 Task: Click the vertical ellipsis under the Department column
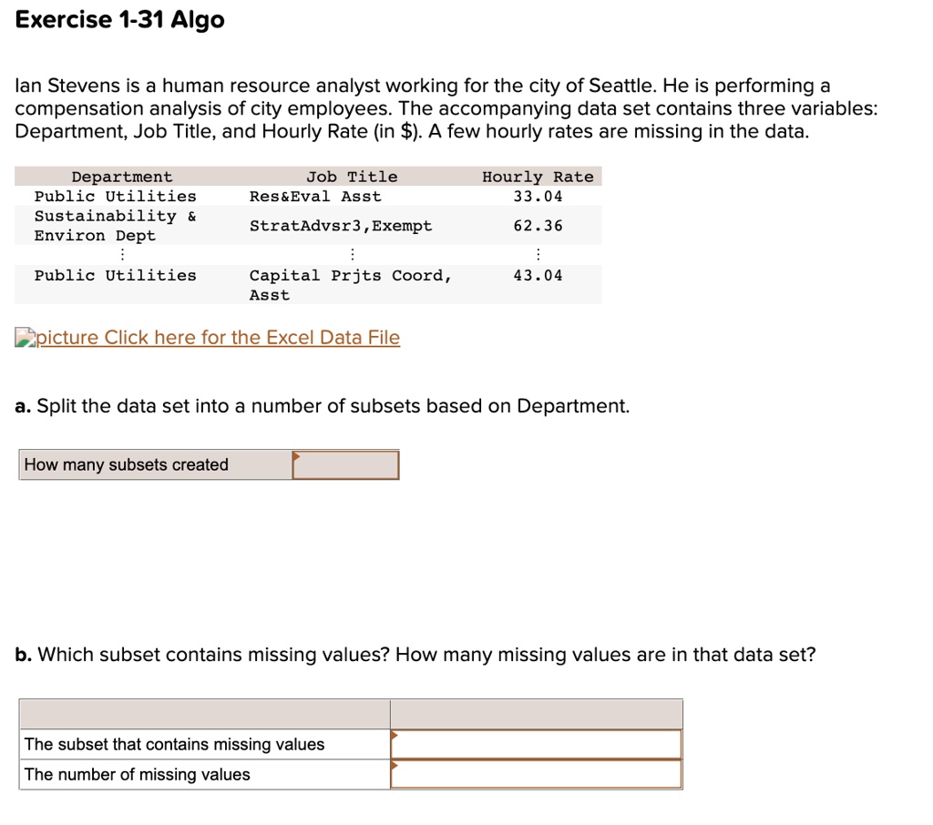pos(123,254)
